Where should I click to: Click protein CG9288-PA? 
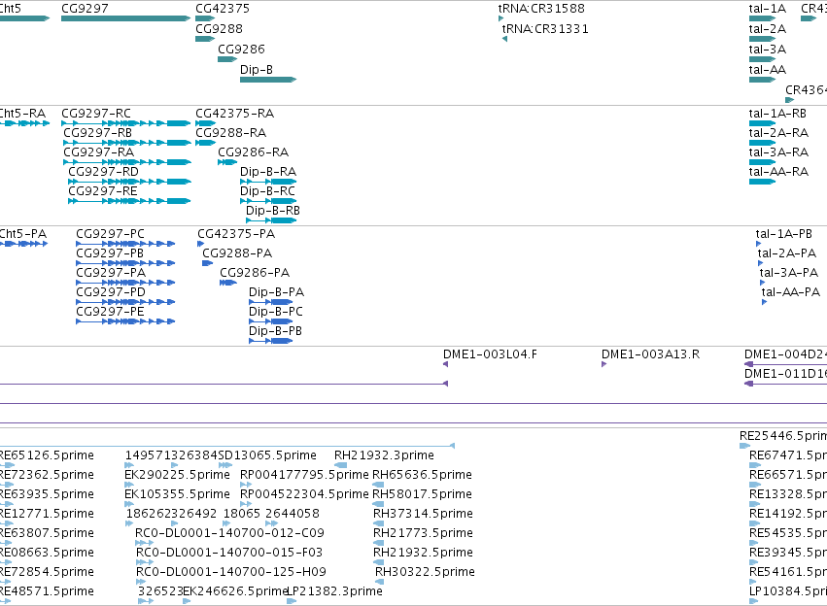(207, 263)
